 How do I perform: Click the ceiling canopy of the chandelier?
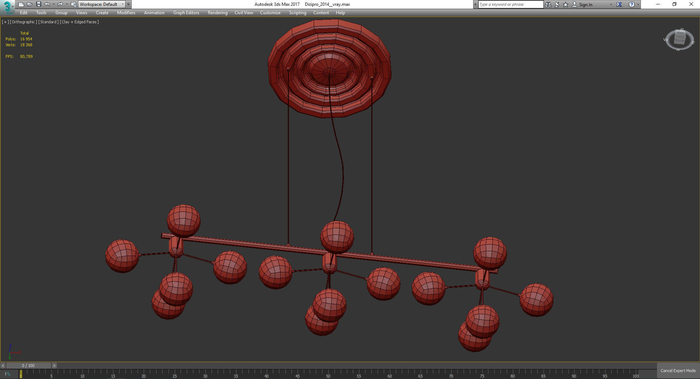point(329,68)
